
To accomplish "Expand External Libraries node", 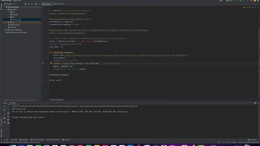I will pos(4,30).
